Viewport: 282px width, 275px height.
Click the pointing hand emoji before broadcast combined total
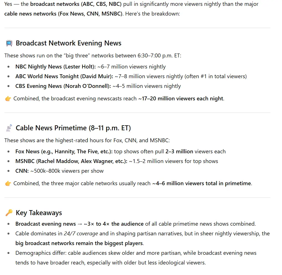coord(8,99)
